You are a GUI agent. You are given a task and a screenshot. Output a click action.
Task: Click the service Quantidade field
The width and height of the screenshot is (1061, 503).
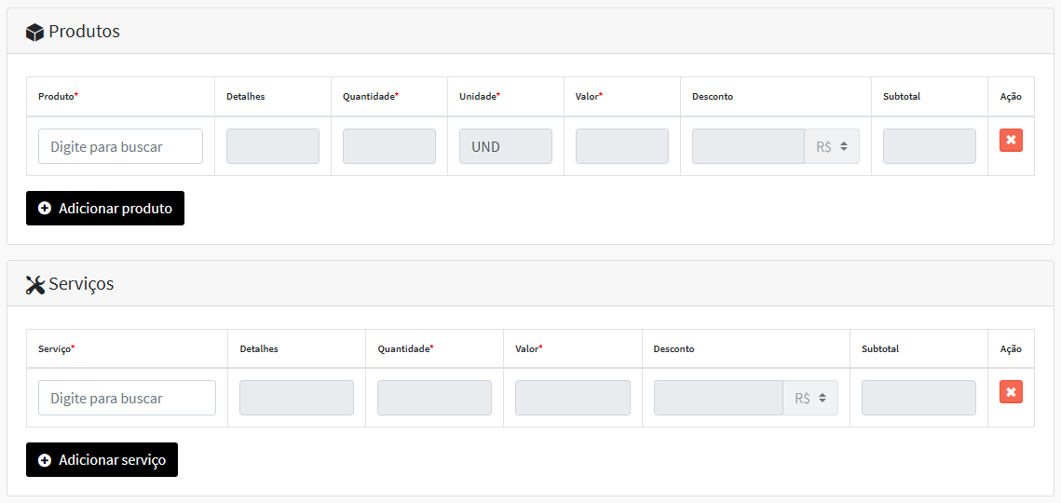[434, 398]
